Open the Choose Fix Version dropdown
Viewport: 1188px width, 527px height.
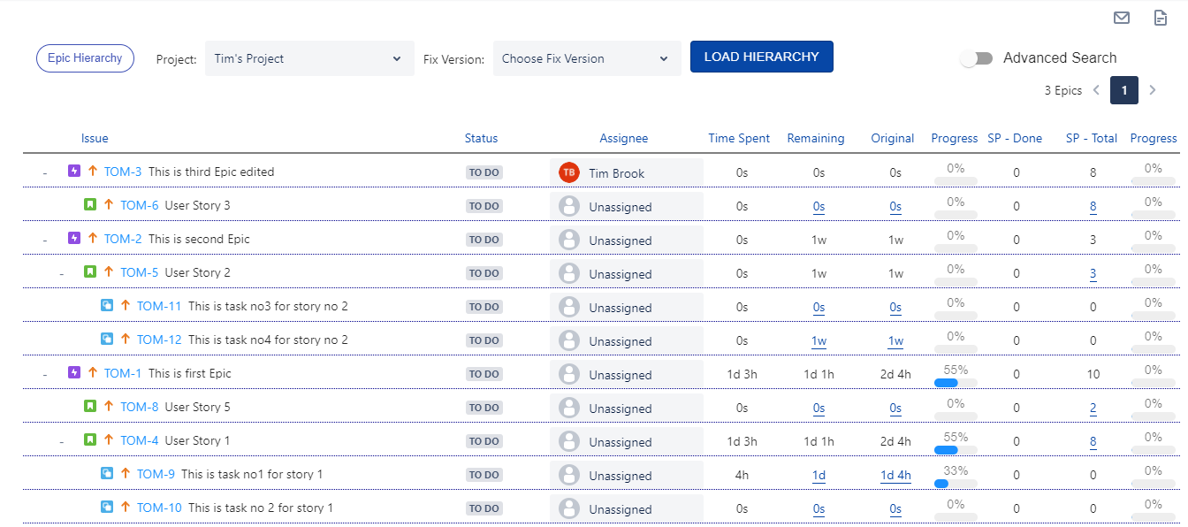(586, 58)
